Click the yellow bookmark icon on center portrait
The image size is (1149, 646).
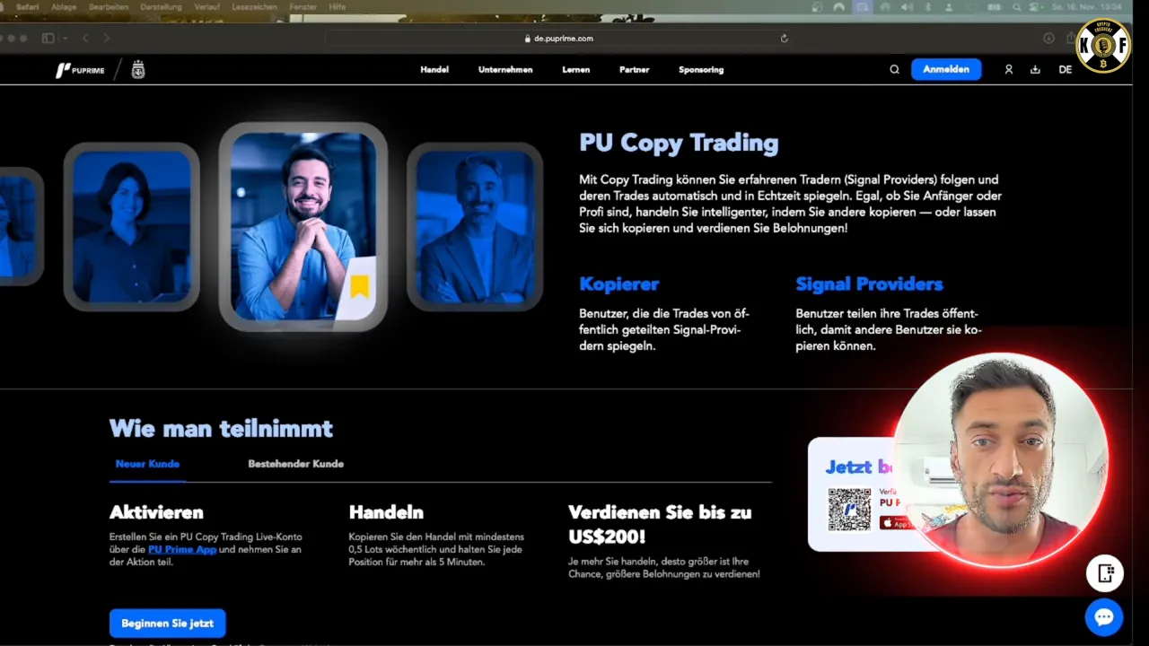360,285
